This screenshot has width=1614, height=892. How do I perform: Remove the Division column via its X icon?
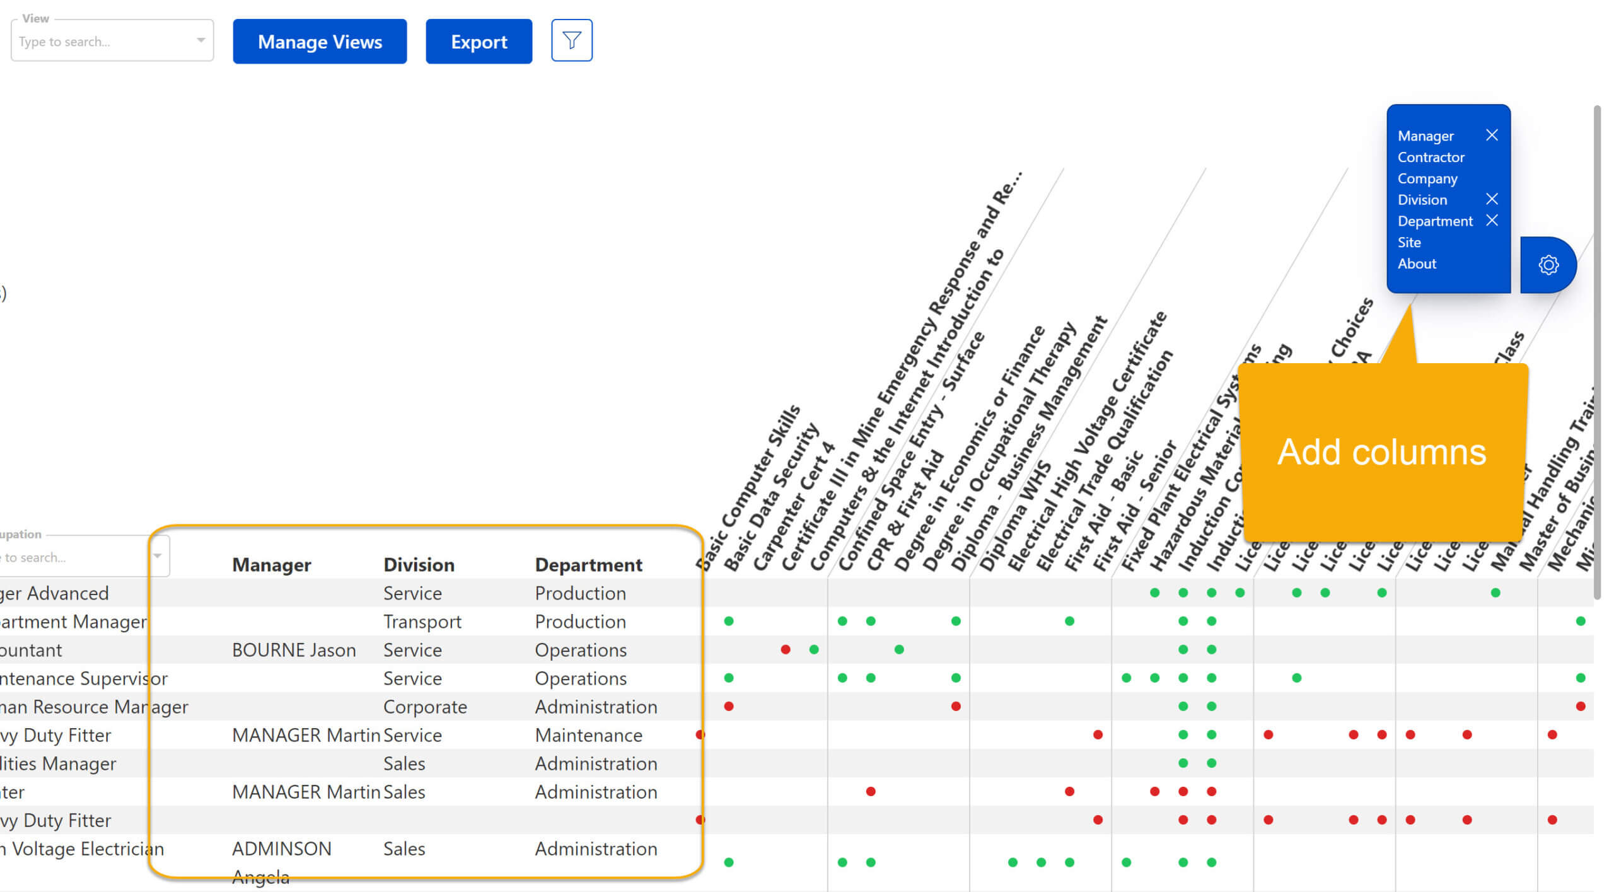1492,199
